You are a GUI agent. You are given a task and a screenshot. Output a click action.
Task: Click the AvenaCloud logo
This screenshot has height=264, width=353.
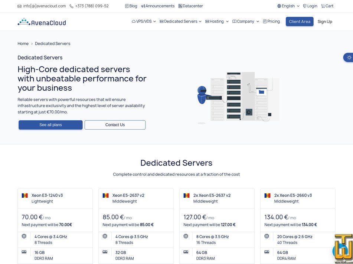[x=42, y=22]
